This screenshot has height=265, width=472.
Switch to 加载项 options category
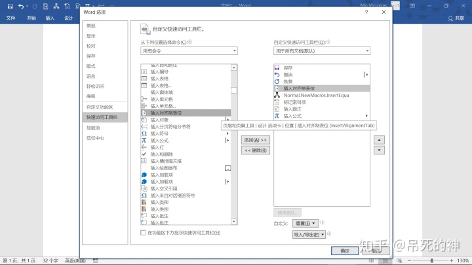coord(105,128)
